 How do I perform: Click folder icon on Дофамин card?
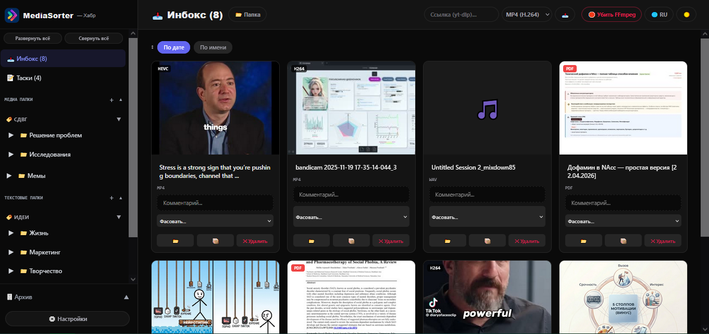tap(583, 241)
